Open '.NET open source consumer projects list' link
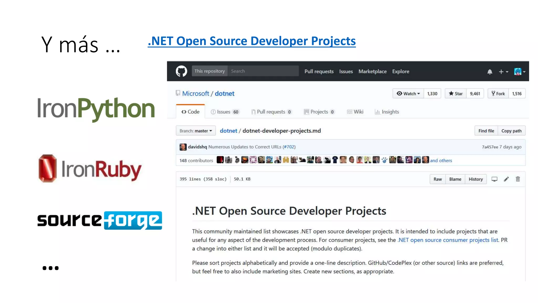 tap(448, 240)
